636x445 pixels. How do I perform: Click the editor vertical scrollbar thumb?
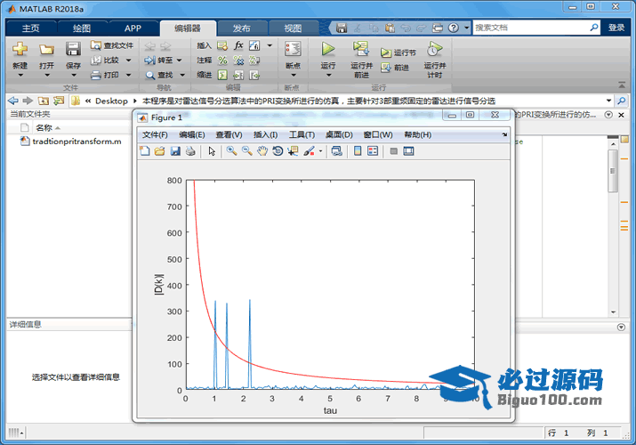pos(613,171)
